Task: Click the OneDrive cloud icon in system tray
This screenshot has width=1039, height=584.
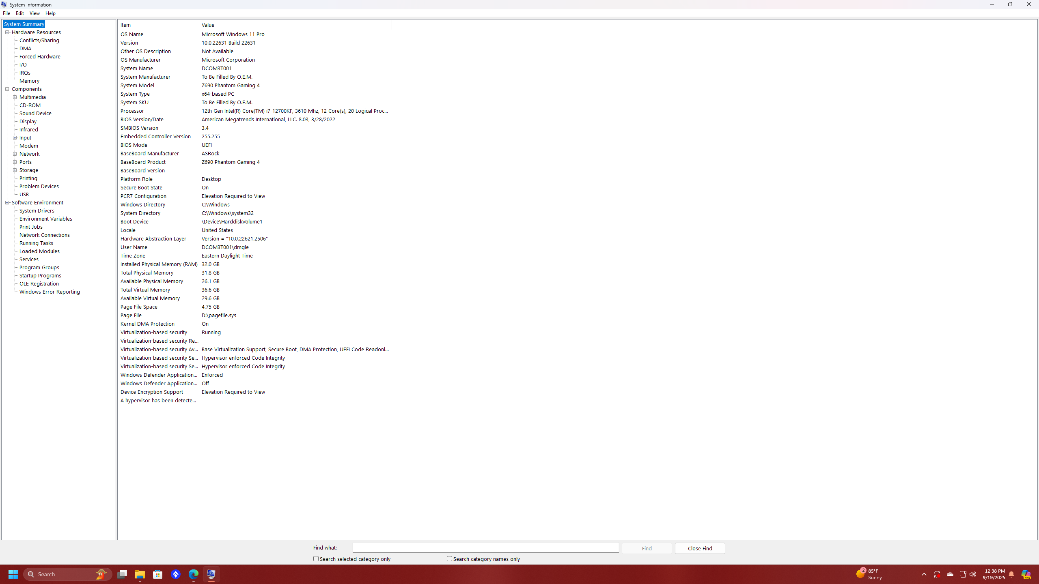Action: (950, 575)
